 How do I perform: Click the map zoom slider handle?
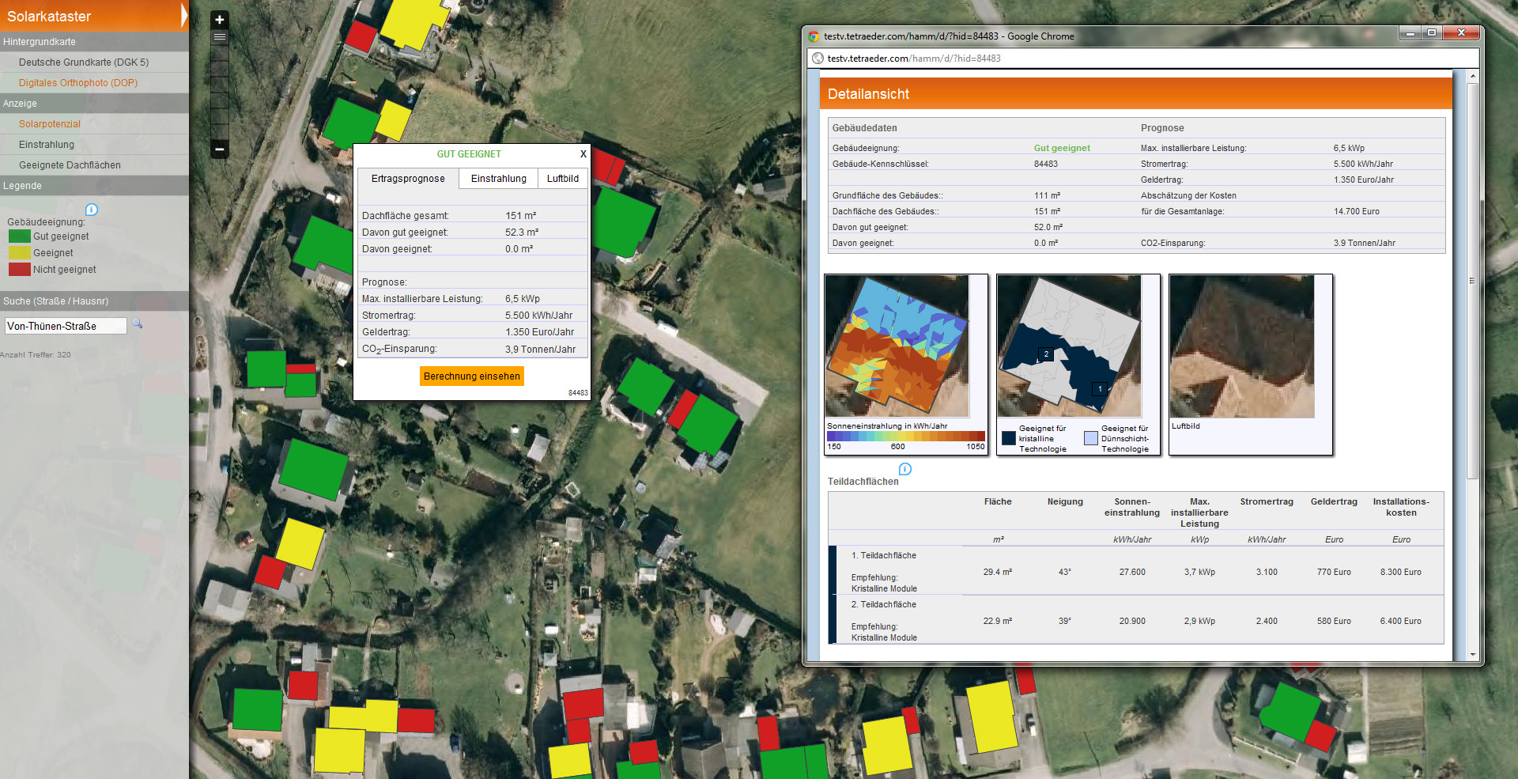coord(220,37)
